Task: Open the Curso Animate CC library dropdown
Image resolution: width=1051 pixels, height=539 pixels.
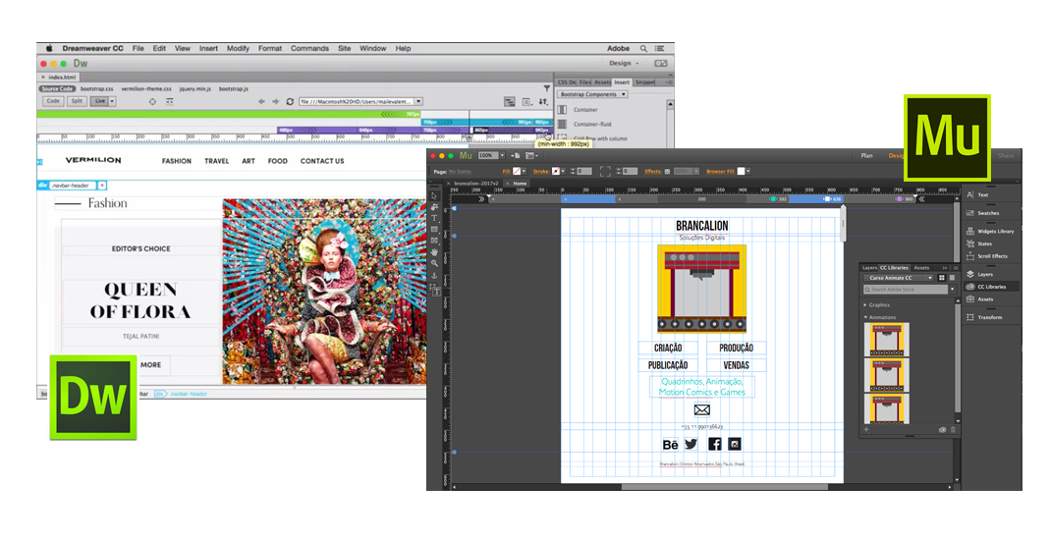Action: 899,278
